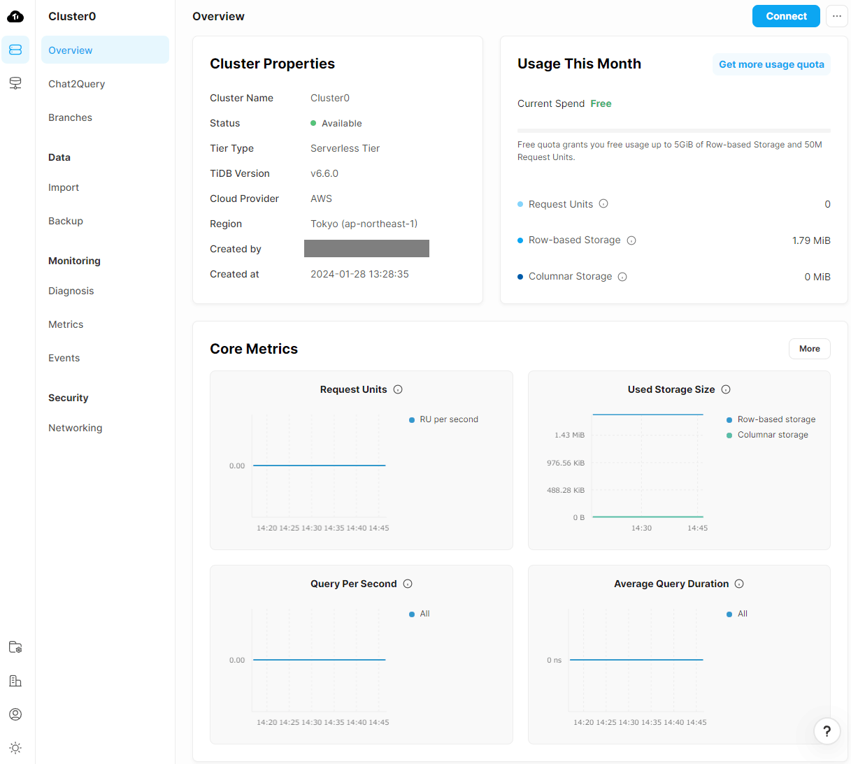Toggle the light/dark theme sun icon
Screen dimensions: 851x764
pos(15,748)
